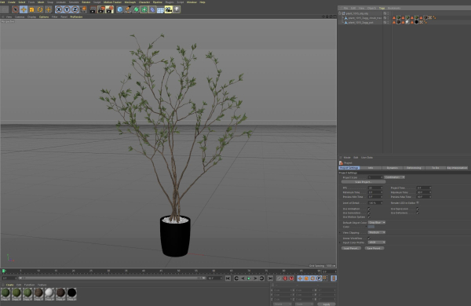
Task: Click Apply in the coordinates panel
Action: coord(327,304)
